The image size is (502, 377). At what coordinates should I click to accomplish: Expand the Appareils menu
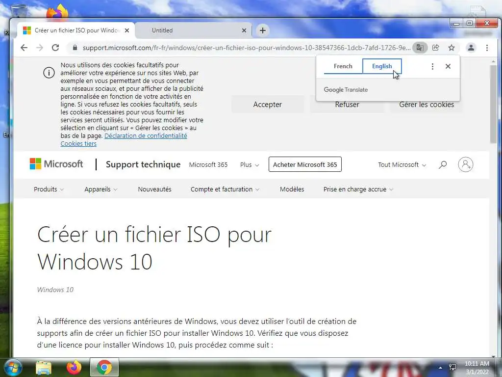click(101, 189)
